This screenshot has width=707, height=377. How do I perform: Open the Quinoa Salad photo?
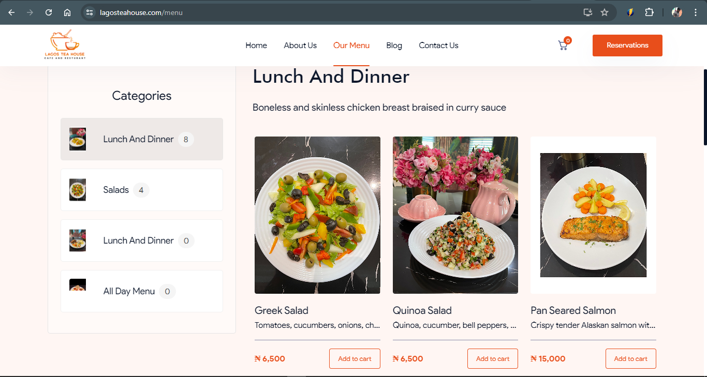pyautogui.click(x=455, y=215)
